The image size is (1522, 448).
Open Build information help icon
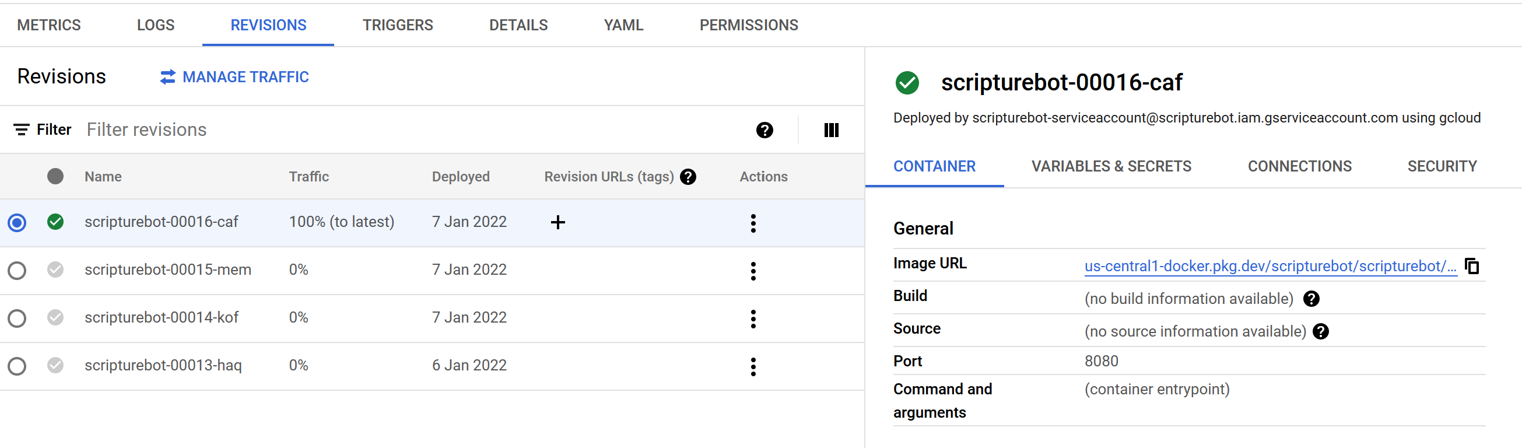[x=1311, y=299]
